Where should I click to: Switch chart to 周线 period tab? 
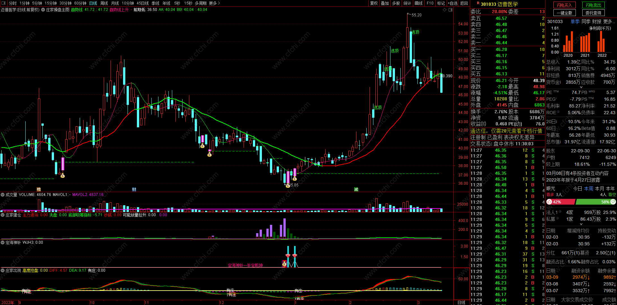tap(104, 3)
